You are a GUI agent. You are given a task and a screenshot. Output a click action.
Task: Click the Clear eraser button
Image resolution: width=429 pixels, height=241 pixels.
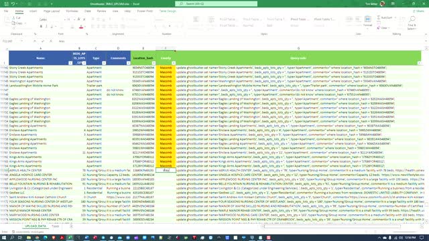tap(382, 27)
